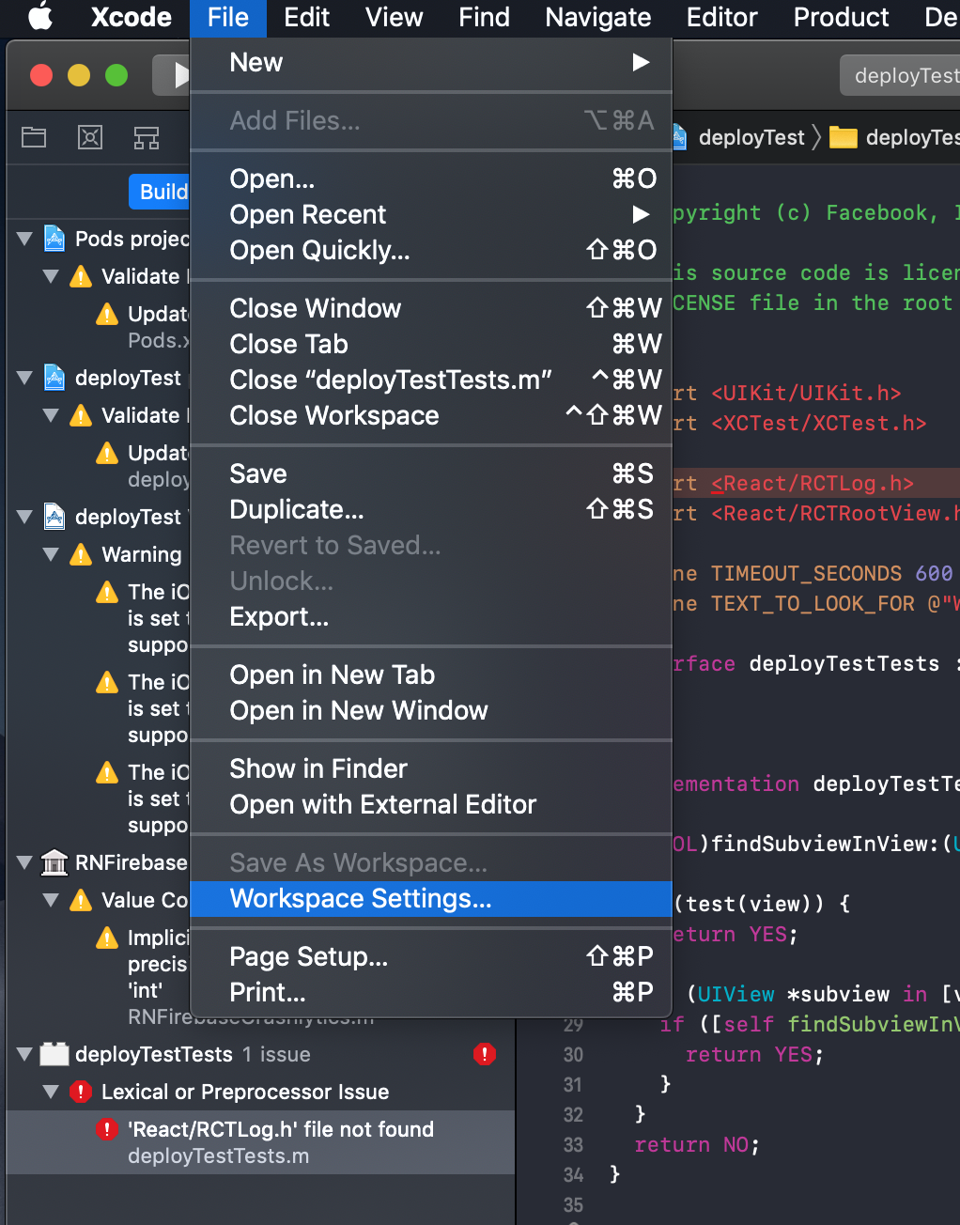Collapse Validate group under deployTest project

(x=52, y=415)
